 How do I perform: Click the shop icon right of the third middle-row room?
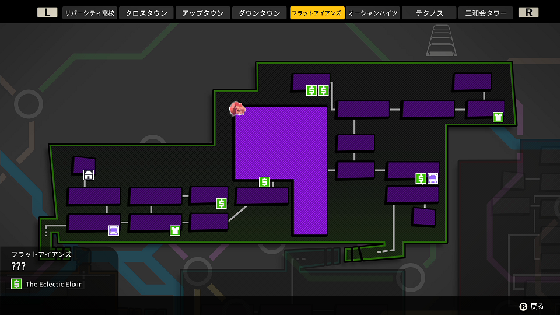[221, 204]
